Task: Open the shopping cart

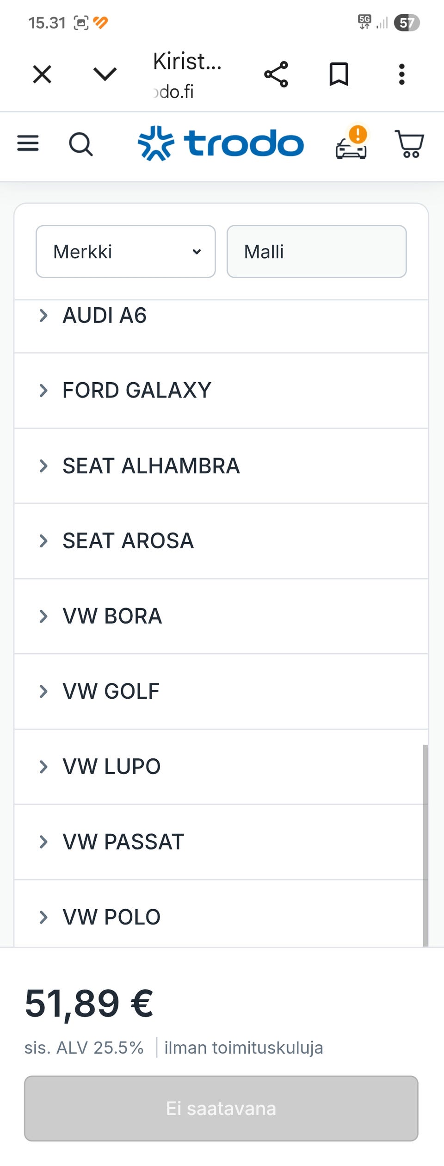Action: pyautogui.click(x=409, y=144)
